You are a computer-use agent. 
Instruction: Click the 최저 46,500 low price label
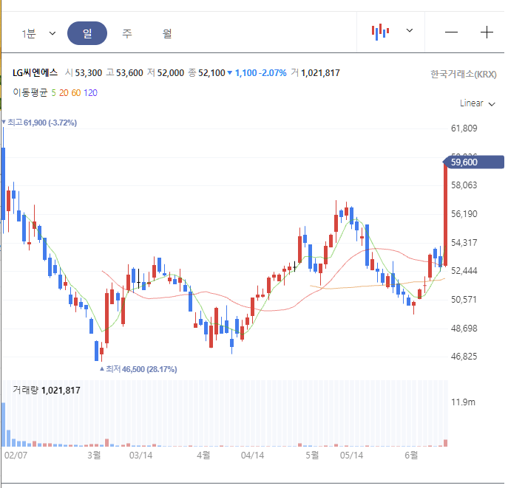[x=139, y=369]
